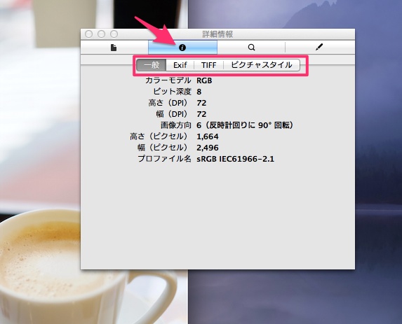Switch to the ピクチャスタイル tab
The image size is (402, 324).
[x=262, y=65]
